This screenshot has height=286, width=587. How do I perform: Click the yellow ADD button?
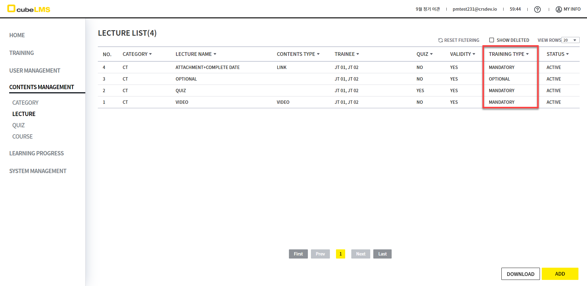pos(560,274)
